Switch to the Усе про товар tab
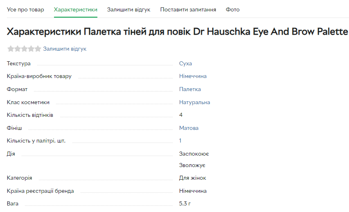Screen dimensions: 349x212 (25, 9)
